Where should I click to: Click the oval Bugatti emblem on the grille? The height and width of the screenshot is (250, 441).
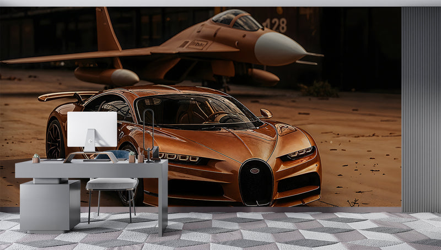click(x=255, y=171)
